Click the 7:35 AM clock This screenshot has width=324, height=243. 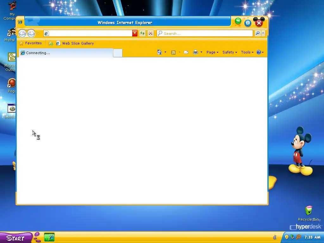(312, 237)
